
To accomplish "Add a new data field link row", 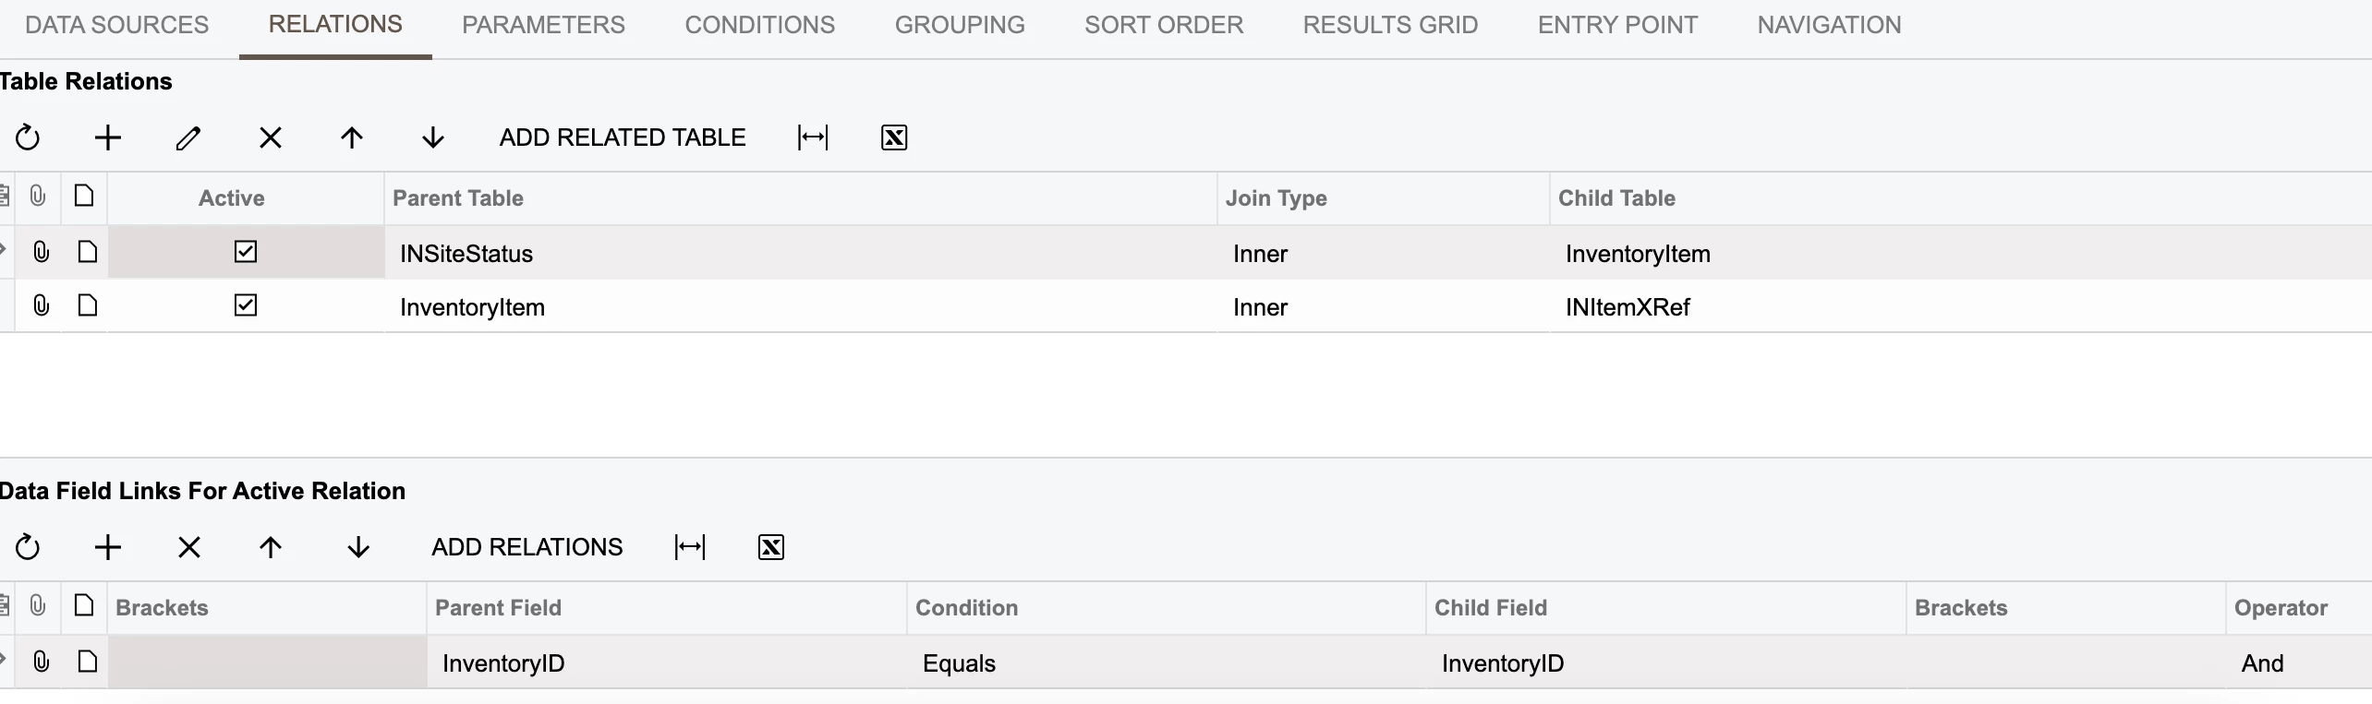I will (108, 548).
